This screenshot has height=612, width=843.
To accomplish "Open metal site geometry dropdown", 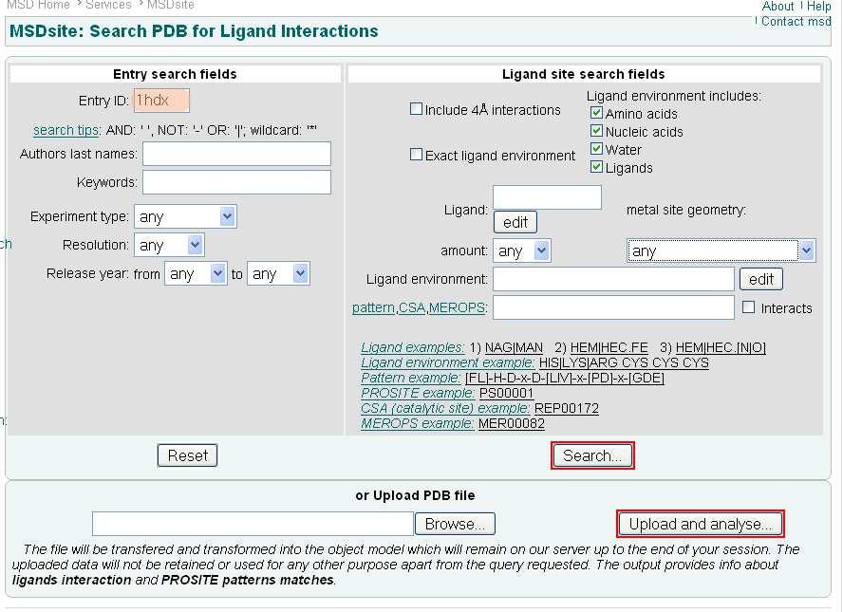I will [721, 250].
